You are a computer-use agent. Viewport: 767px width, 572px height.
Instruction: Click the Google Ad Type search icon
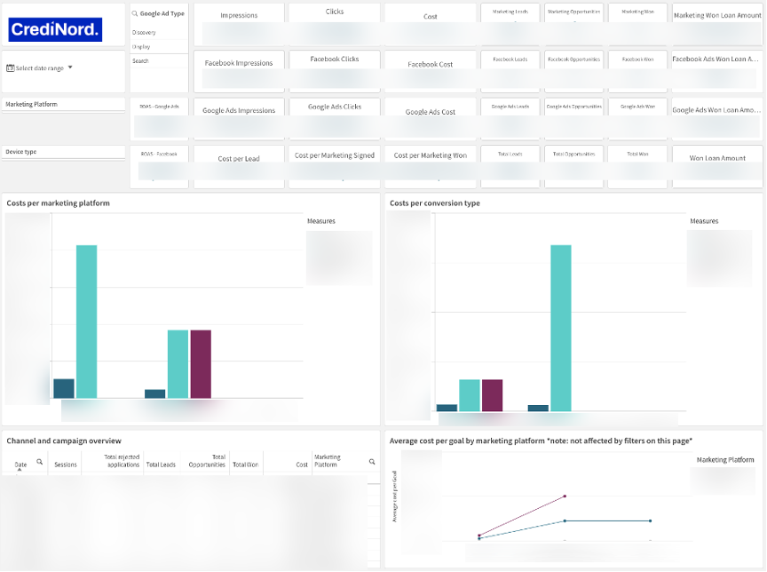pyautogui.click(x=135, y=14)
